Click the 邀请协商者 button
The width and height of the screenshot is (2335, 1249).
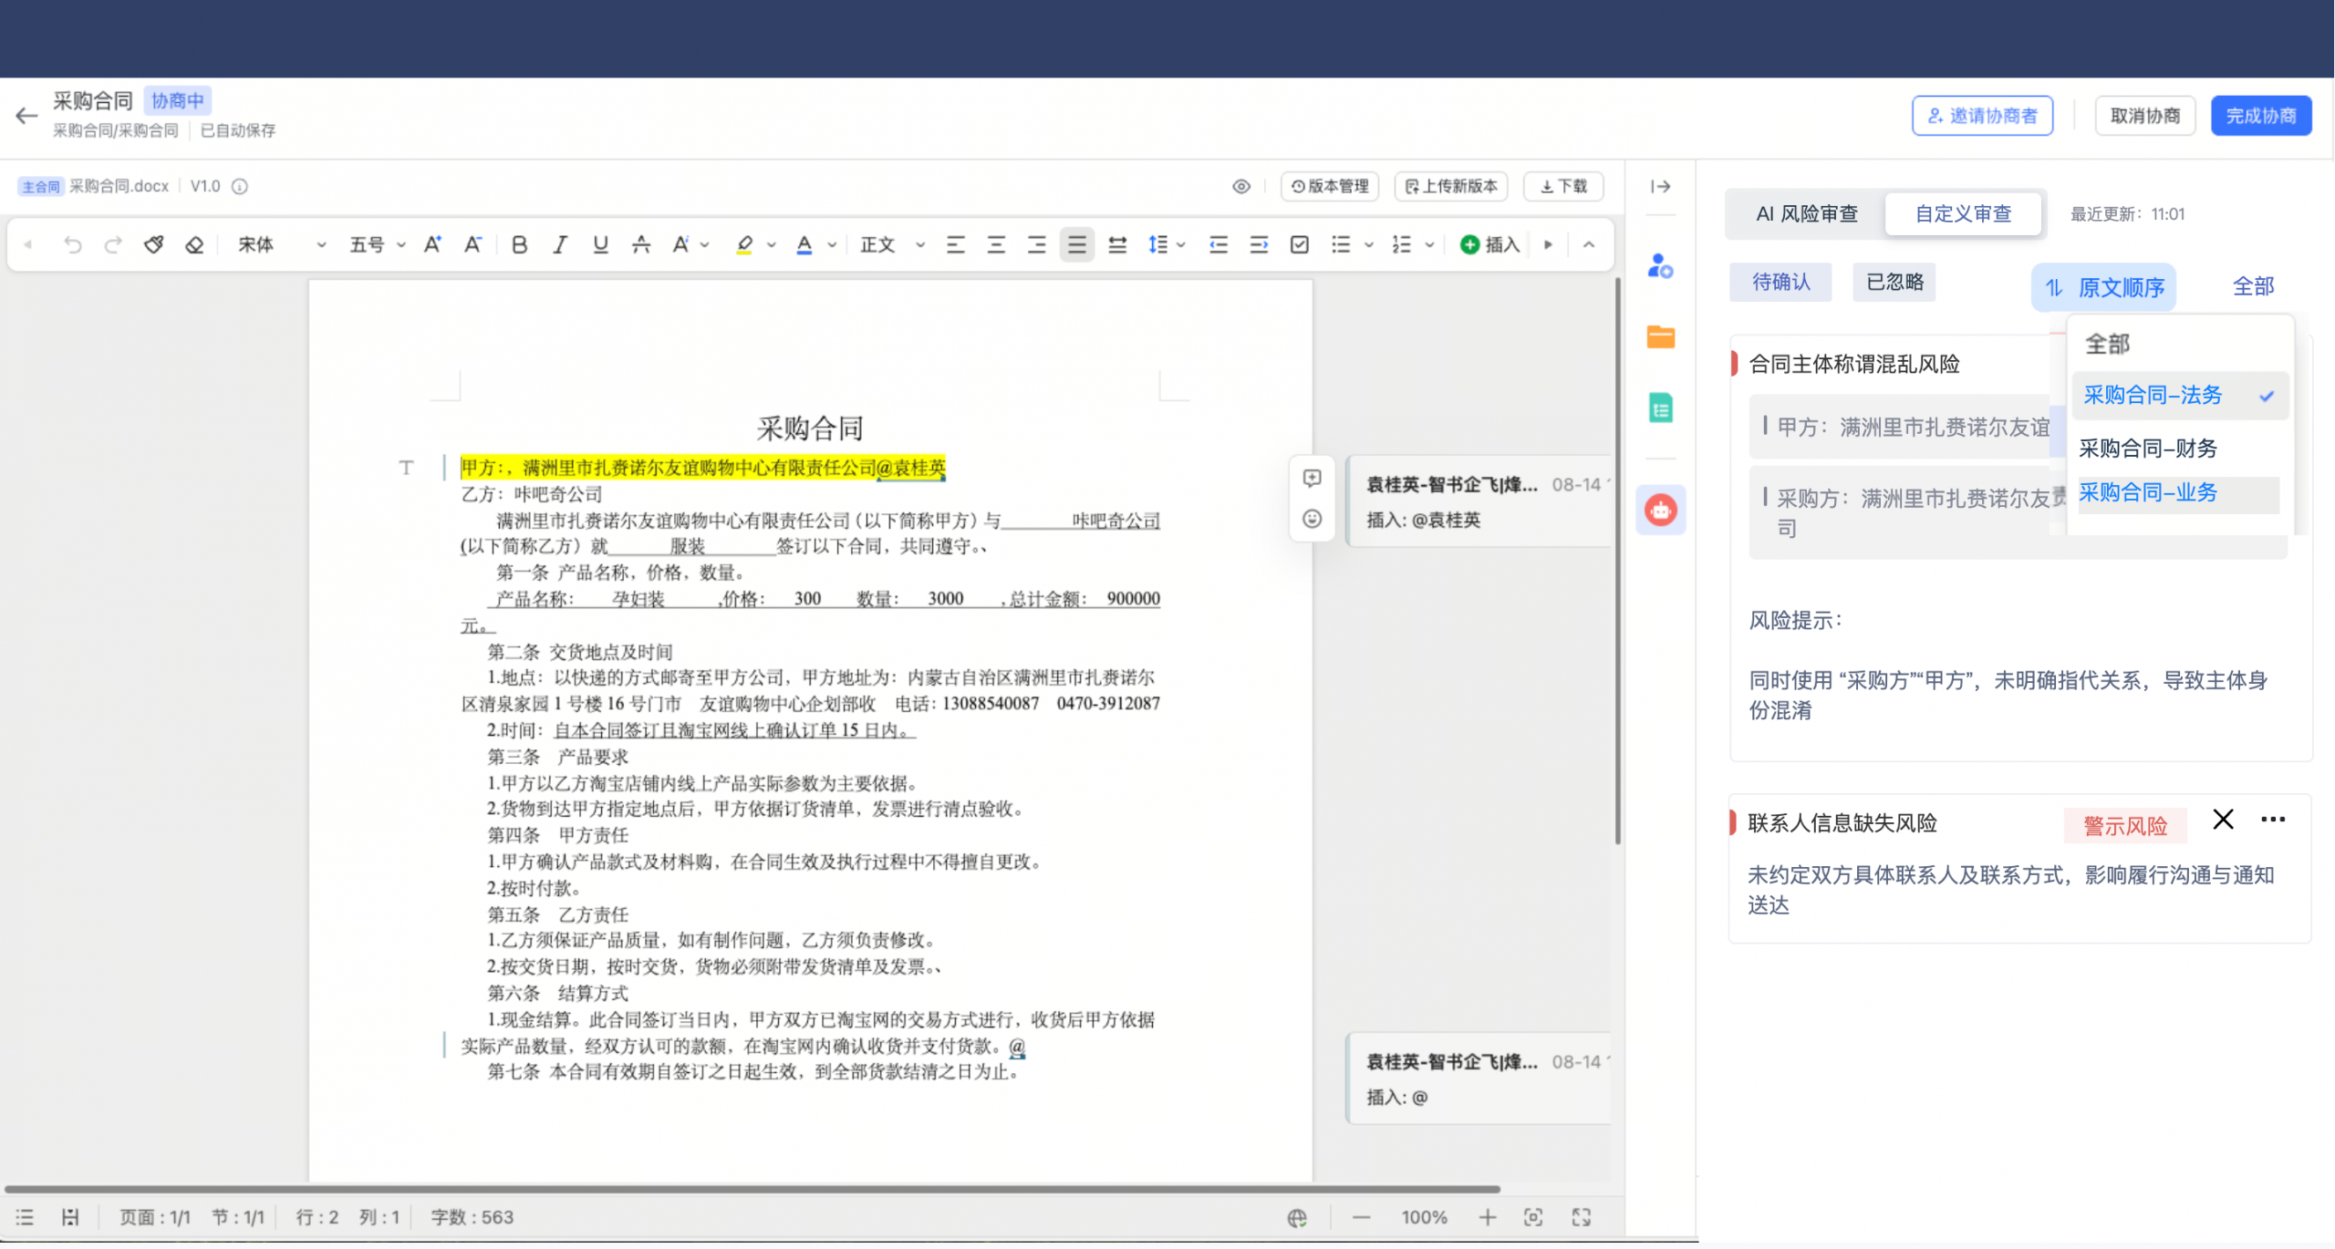[1981, 116]
